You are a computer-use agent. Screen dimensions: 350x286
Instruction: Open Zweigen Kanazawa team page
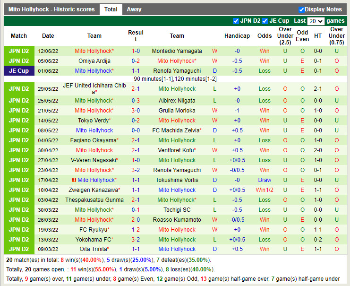point(94,190)
